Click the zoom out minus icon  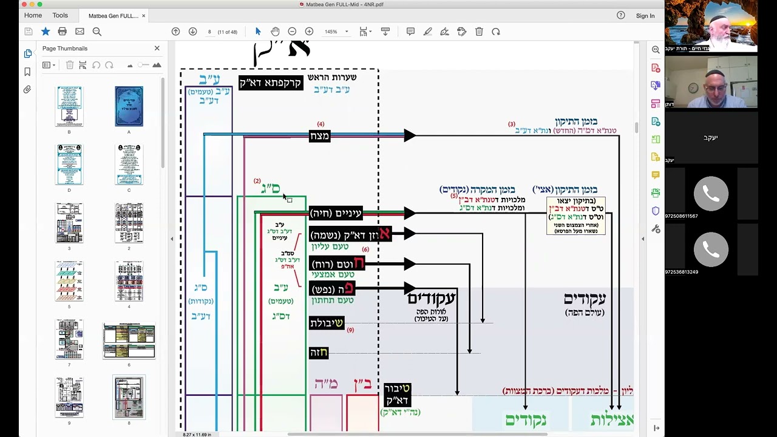292,32
